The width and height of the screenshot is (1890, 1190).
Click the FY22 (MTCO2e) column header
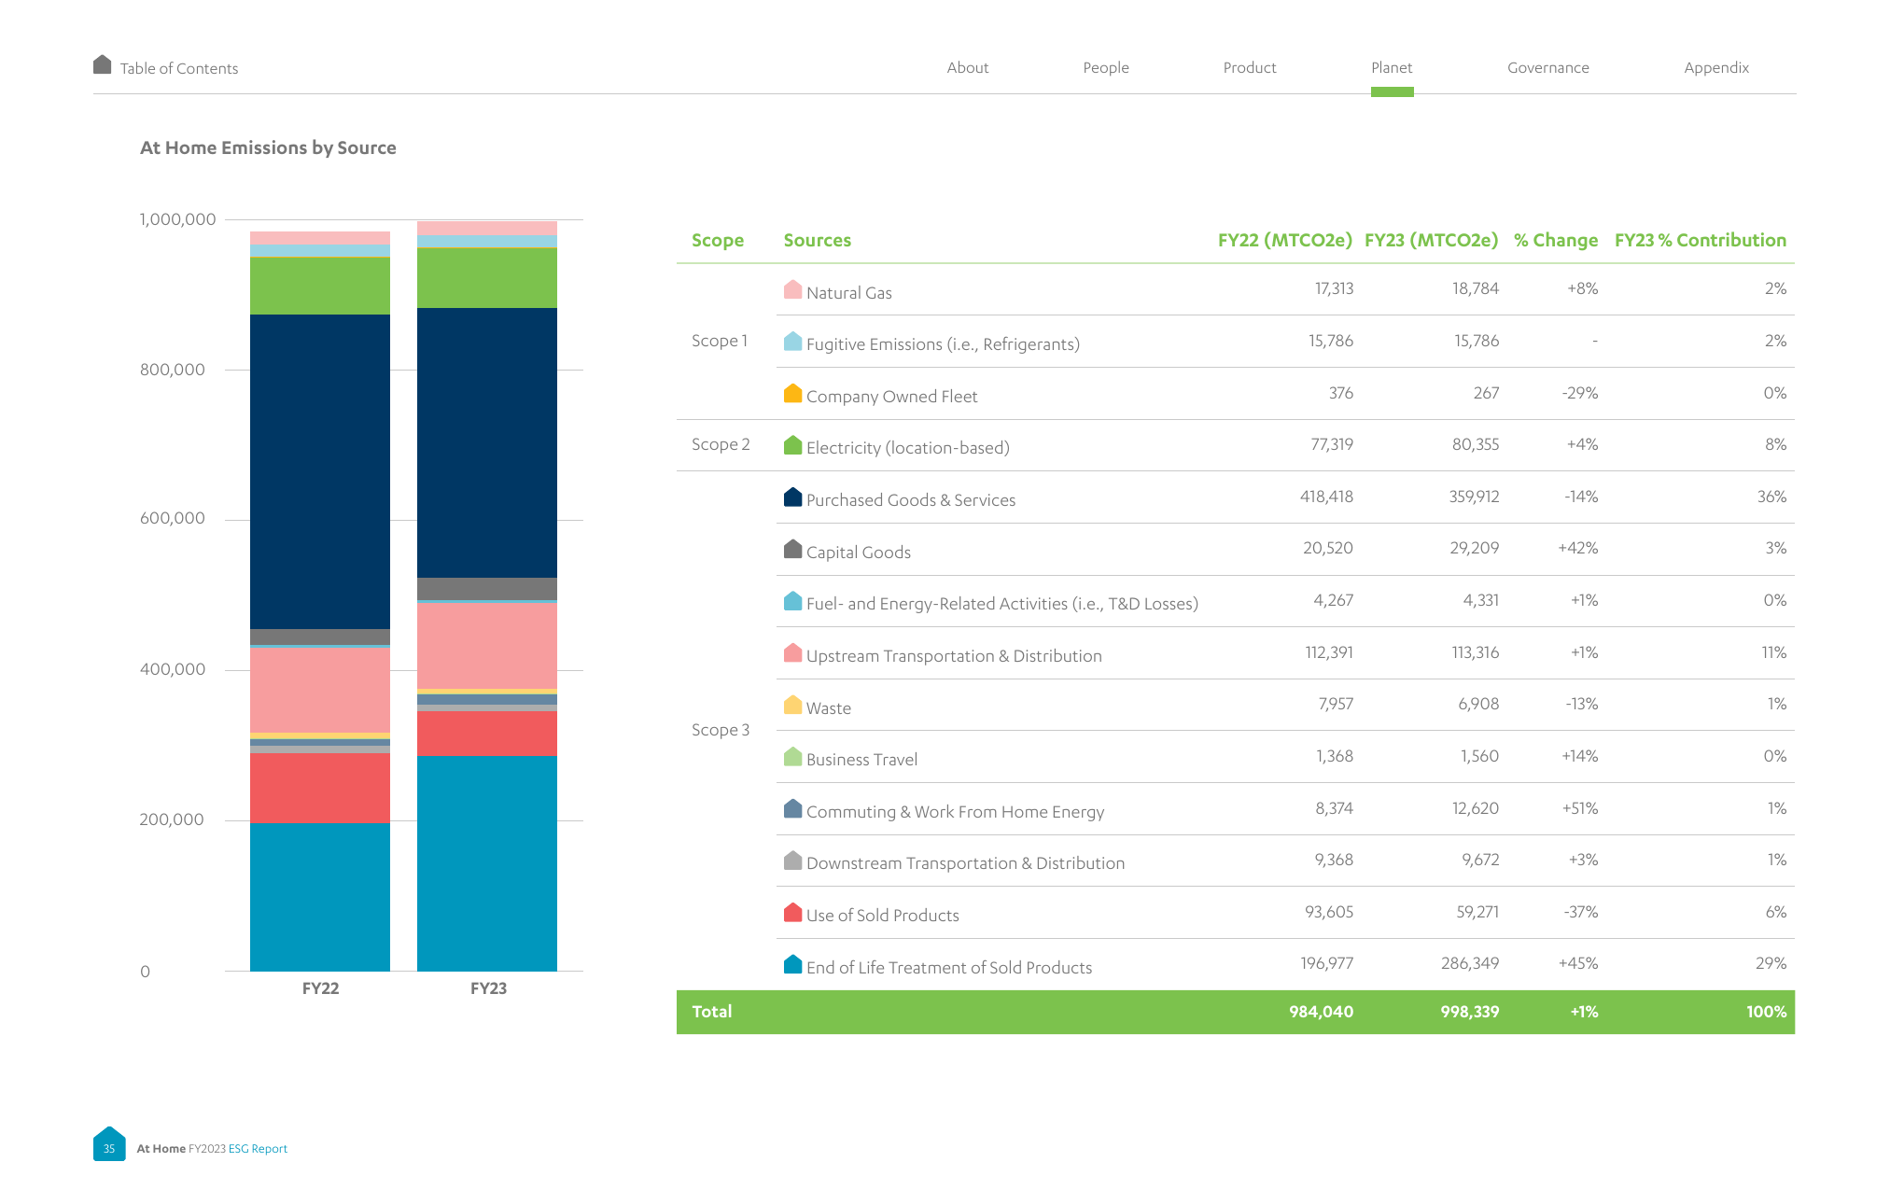click(1285, 240)
